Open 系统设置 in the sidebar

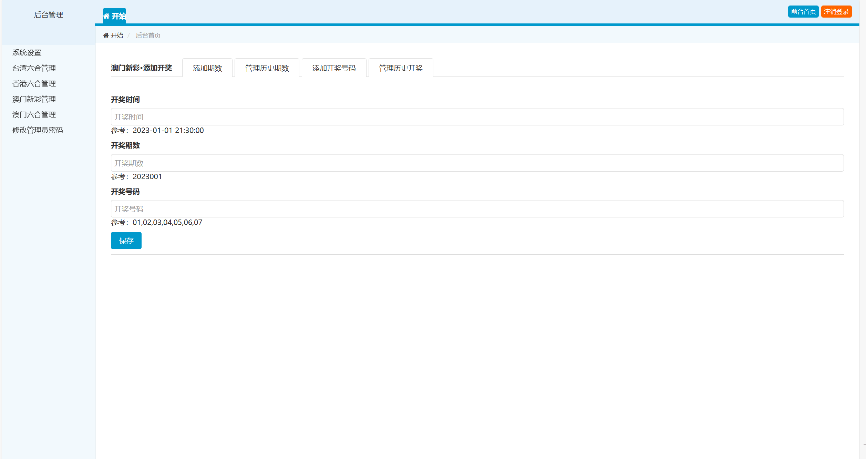click(27, 53)
